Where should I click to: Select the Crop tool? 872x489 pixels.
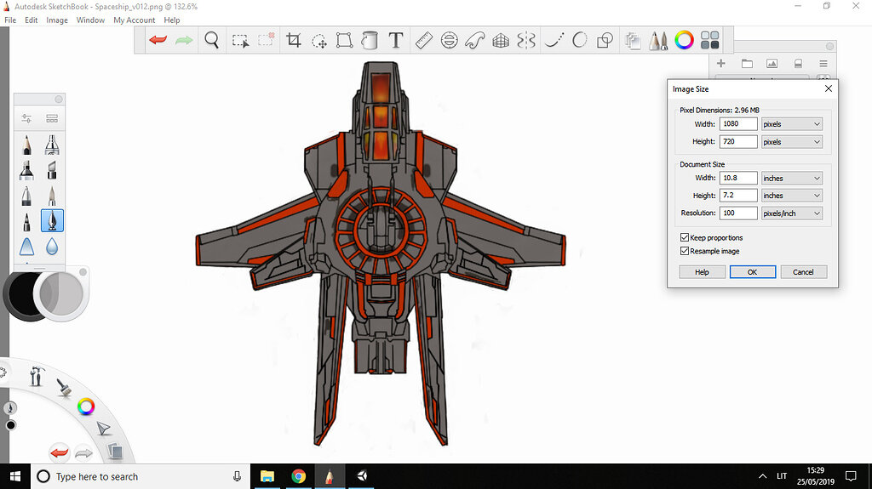click(294, 40)
